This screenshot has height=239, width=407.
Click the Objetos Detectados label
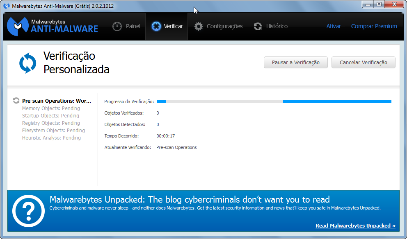[125, 124]
